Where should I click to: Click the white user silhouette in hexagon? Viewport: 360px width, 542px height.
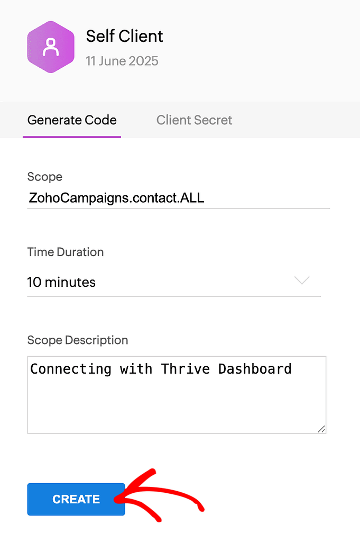coord(51,48)
